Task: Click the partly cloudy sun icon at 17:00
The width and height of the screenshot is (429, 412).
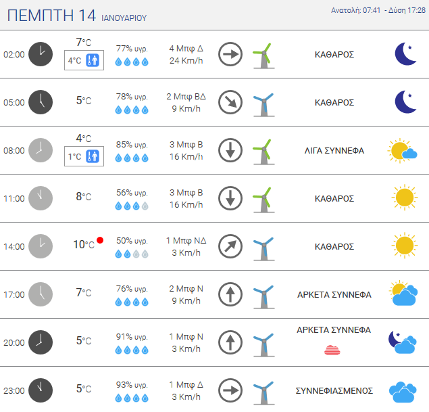Action: point(403,294)
